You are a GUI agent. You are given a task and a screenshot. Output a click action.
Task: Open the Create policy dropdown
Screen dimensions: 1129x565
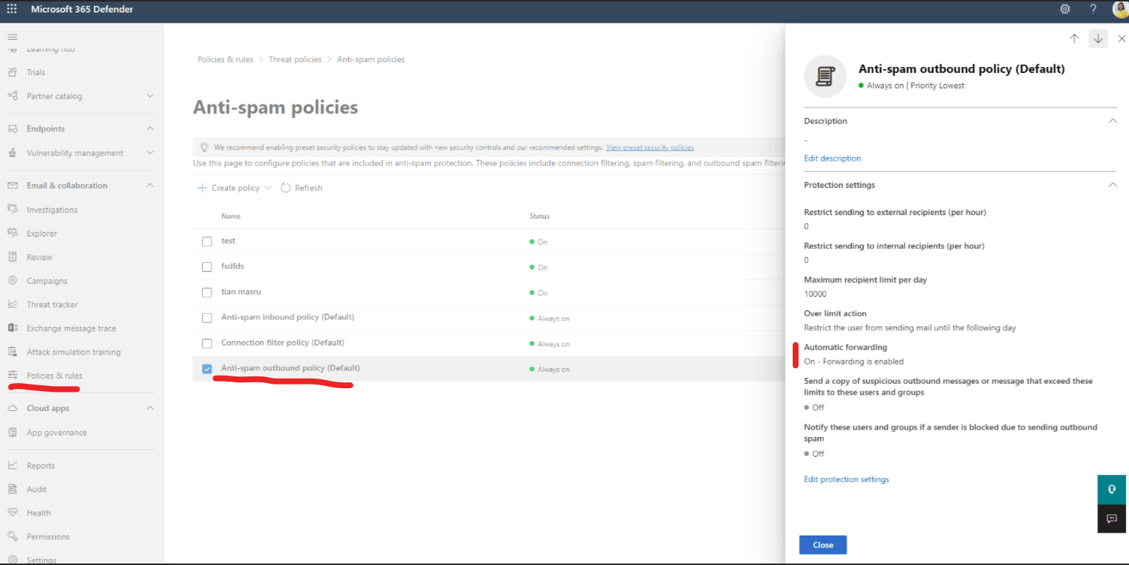coord(235,188)
